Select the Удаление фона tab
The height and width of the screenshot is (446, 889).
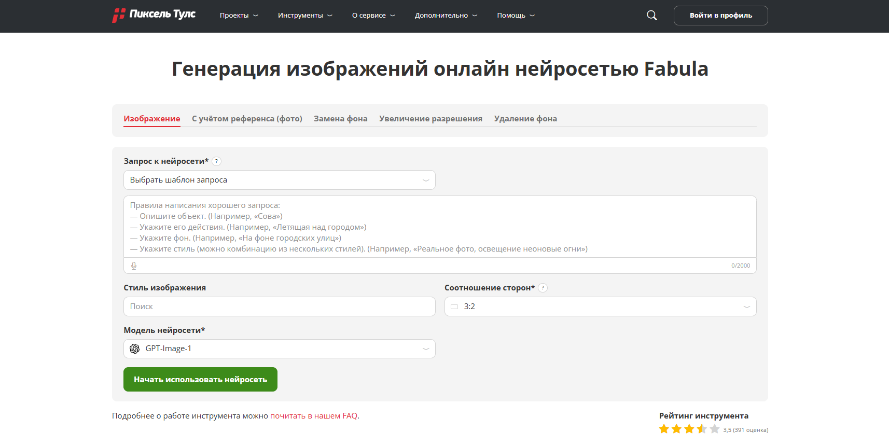click(x=525, y=119)
